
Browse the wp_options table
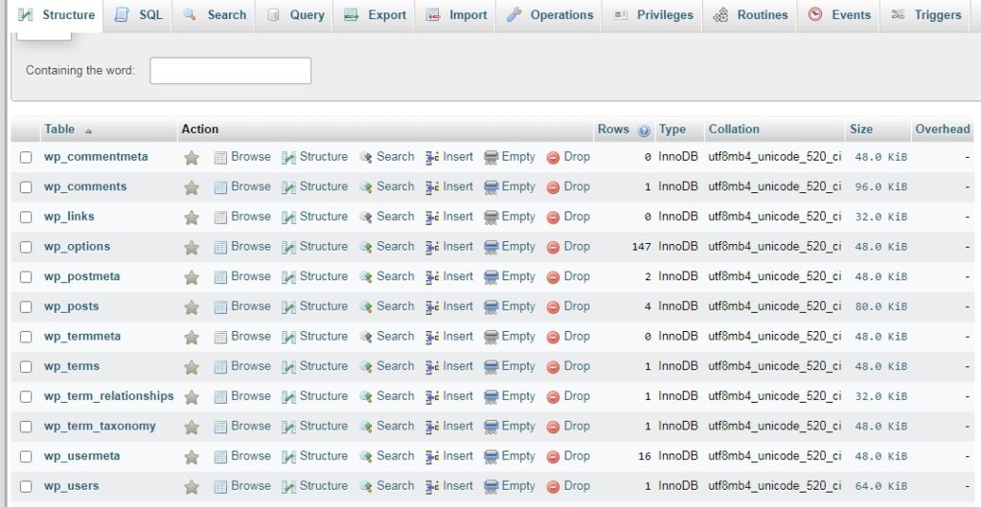click(x=242, y=247)
